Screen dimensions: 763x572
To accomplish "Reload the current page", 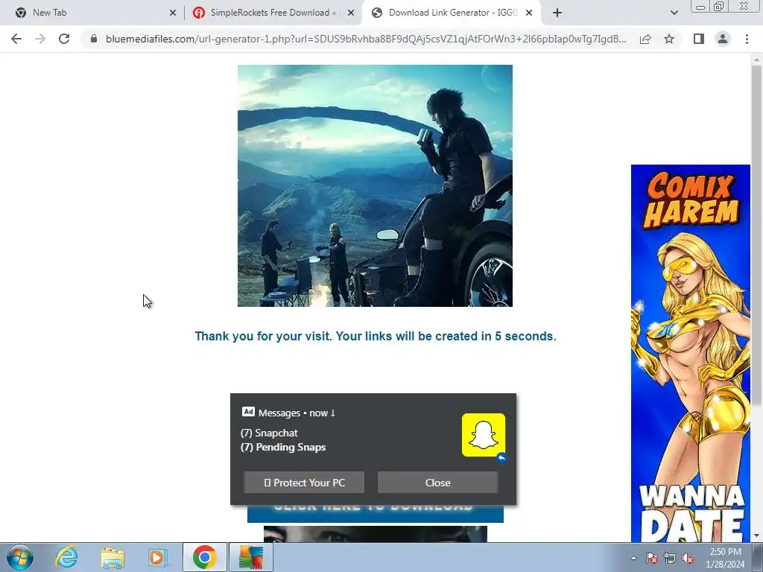I will coord(64,39).
